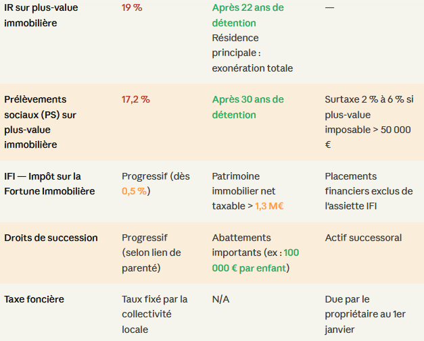424x341 pixels.
Task: Select the red 19 % rate value
Action: (x=131, y=8)
